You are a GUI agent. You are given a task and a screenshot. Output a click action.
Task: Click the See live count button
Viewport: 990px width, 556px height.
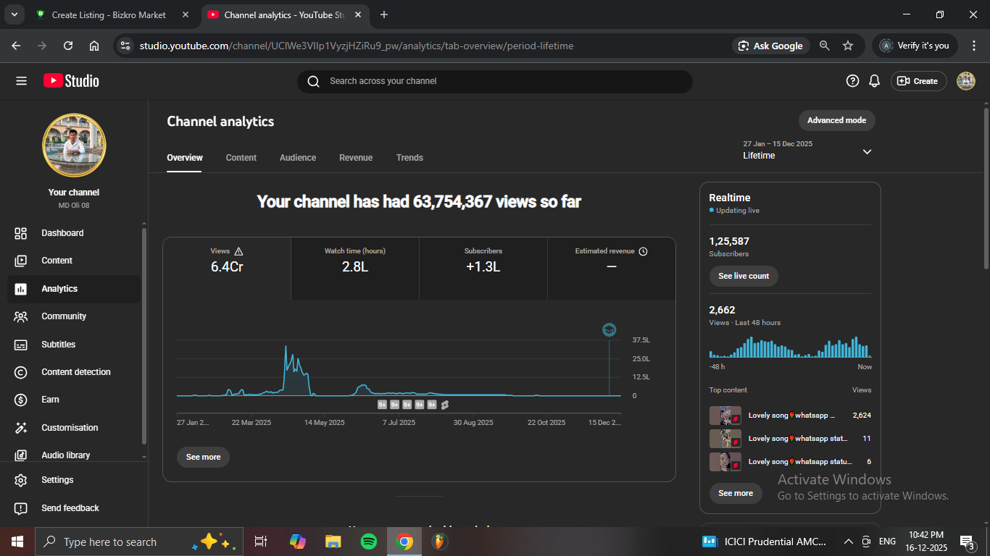[744, 276]
